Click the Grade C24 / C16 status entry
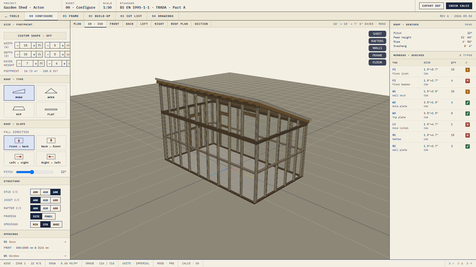 100,263
